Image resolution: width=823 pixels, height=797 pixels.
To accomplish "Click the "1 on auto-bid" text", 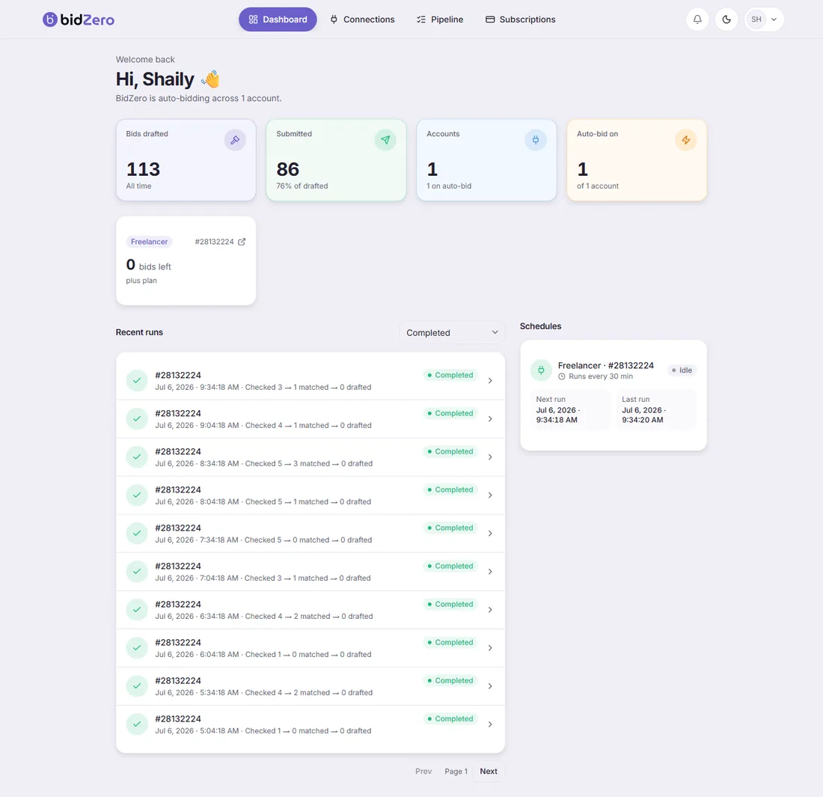I will pos(449,186).
